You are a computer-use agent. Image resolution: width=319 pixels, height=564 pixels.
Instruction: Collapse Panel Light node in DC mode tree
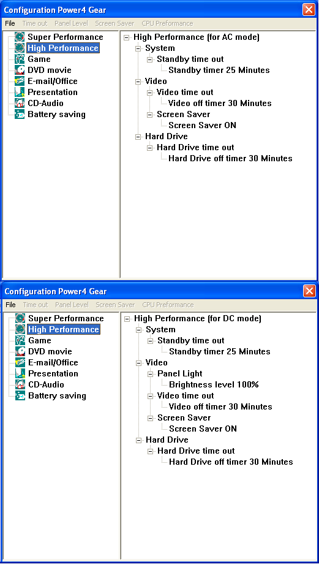pos(151,374)
